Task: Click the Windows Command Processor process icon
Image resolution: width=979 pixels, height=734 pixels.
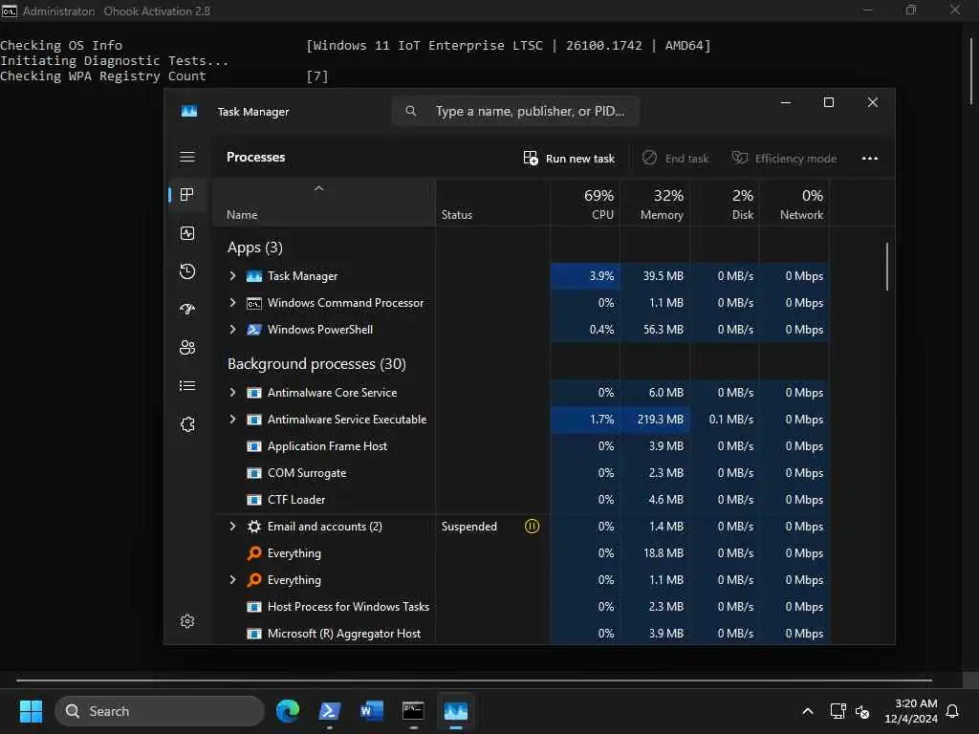Action: [254, 303]
